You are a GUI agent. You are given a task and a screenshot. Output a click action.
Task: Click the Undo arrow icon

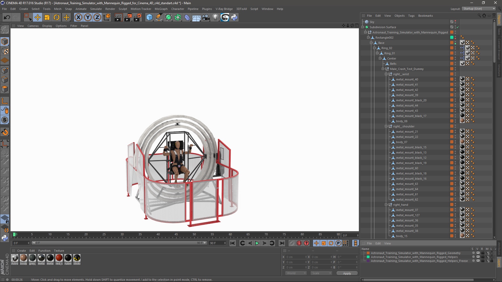coord(7,17)
